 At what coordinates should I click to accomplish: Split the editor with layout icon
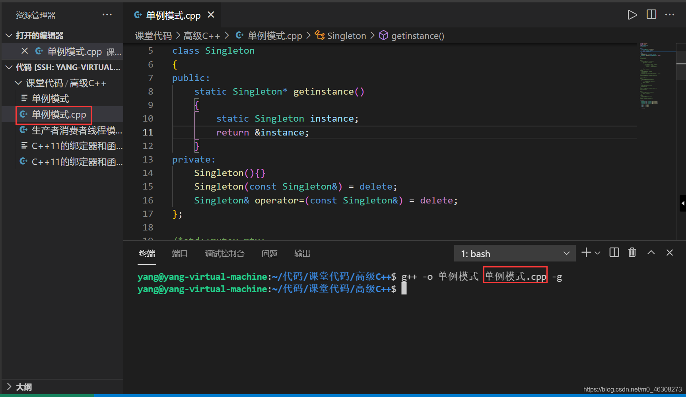pyautogui.click(x=651, y=15)
